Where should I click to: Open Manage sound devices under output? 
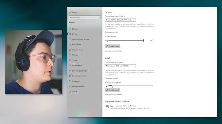[113, 51]
